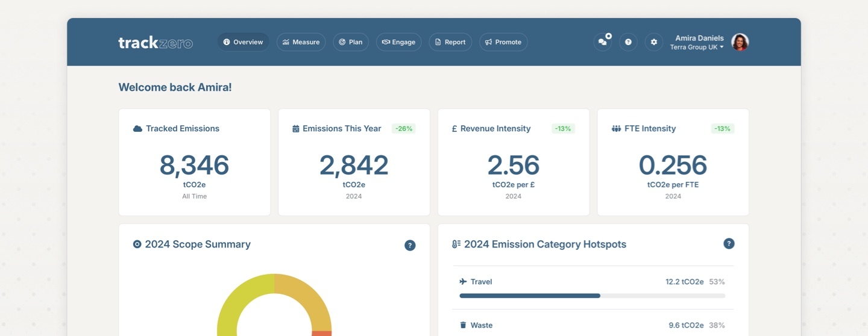
Task: Click the Travel progress bar
Action: [x=592, y=296]
